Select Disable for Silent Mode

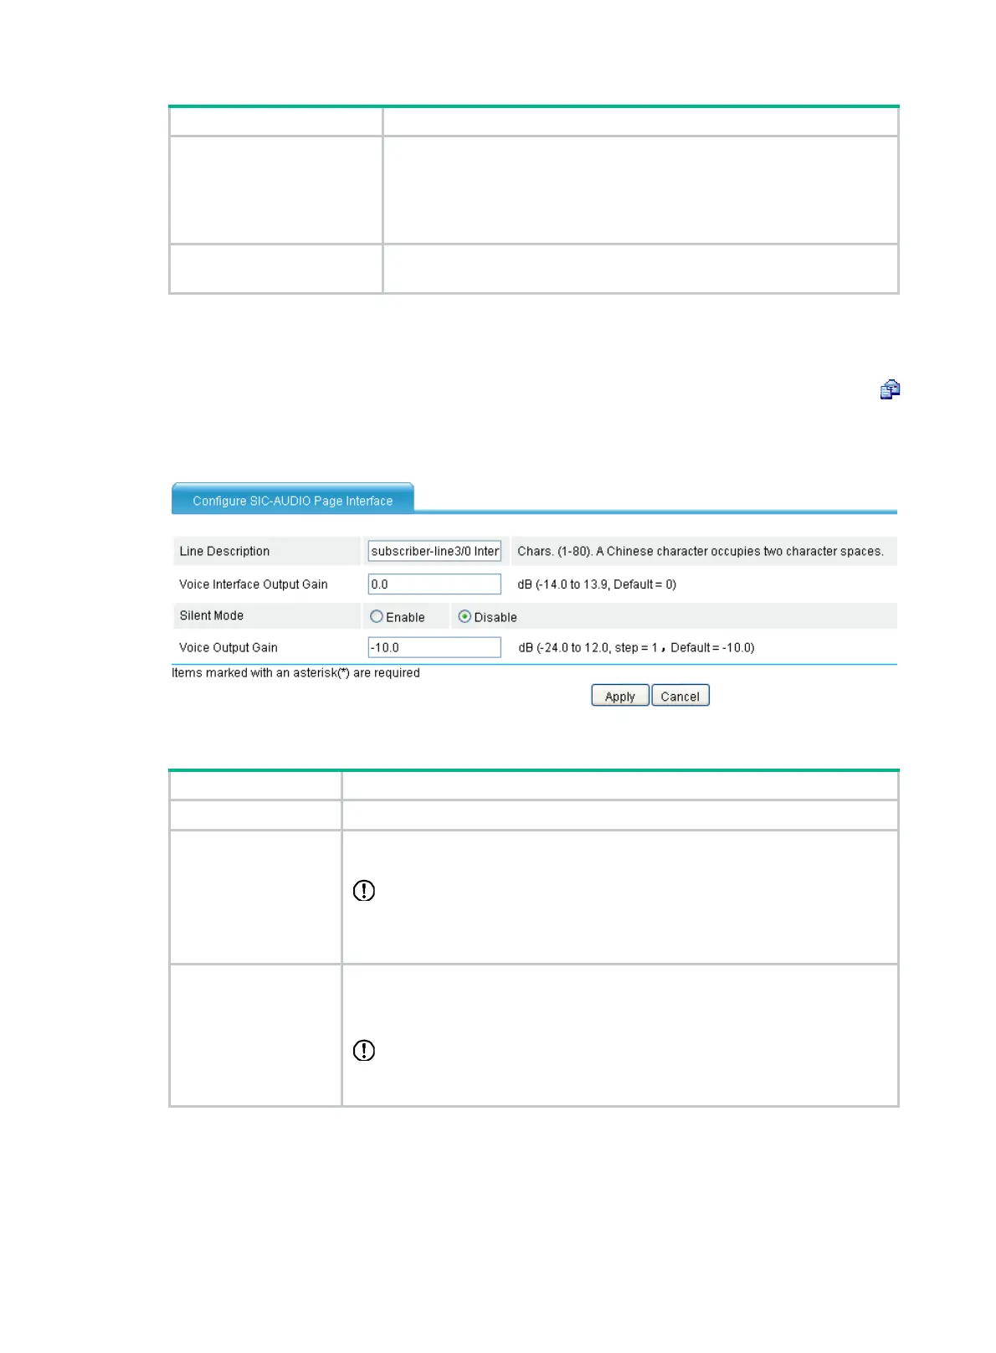click(465, 616)
